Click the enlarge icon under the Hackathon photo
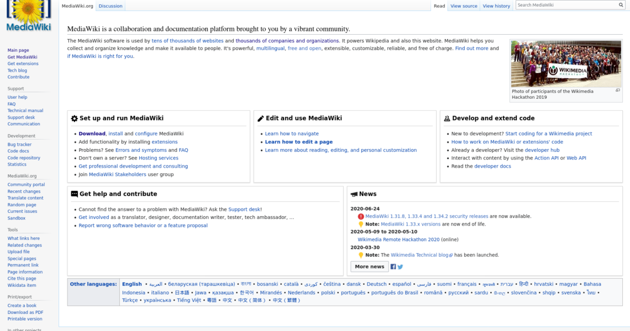 coord(617,90)
